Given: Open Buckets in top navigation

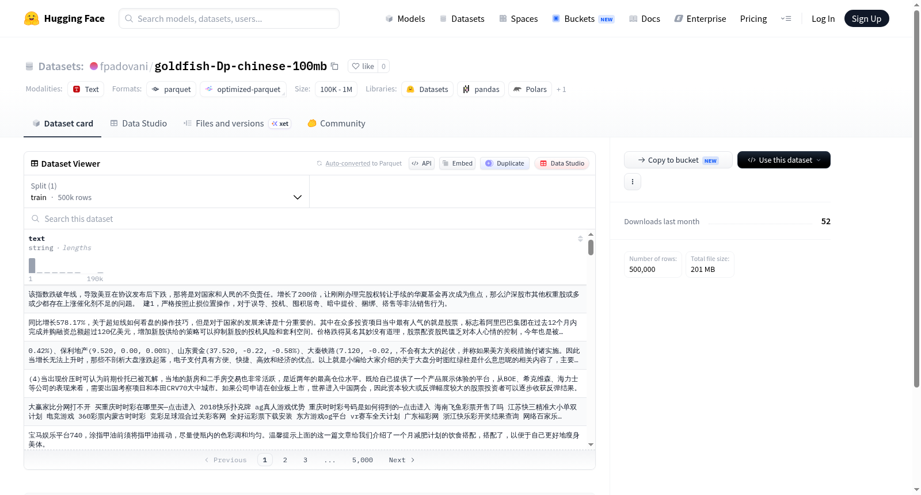Looking at the screenshot, I should point(583,18).
